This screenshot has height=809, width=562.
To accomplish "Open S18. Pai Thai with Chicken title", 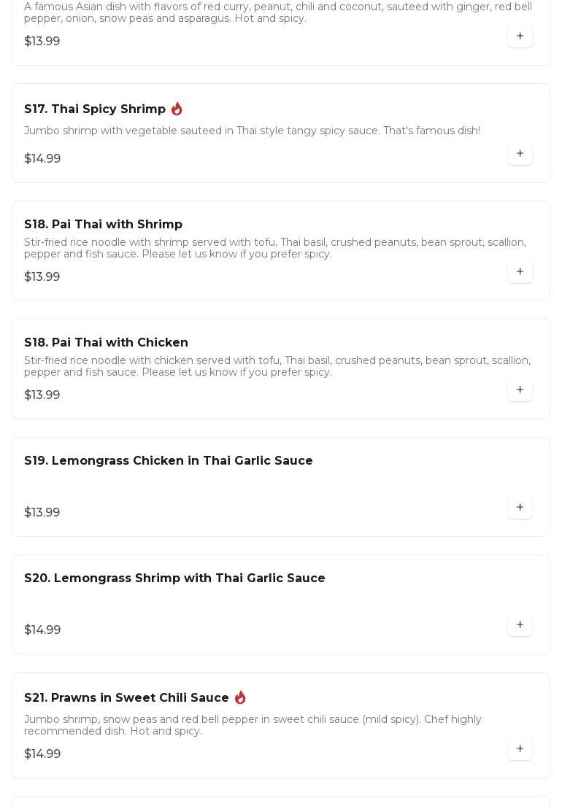I will 106,342.
